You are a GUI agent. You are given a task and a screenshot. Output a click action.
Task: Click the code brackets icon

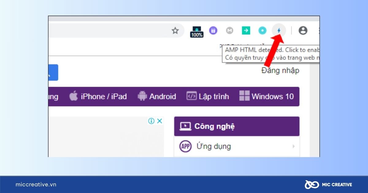coord(191,96)
